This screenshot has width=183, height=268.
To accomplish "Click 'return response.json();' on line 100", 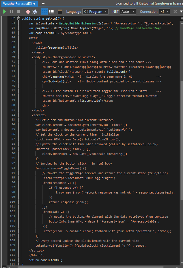I will pyautogui.click(x=69, y=202).
